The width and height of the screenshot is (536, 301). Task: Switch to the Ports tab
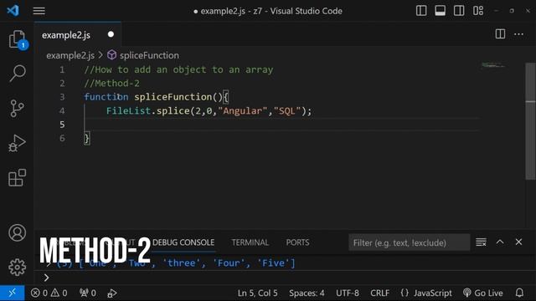tap(297, 242)
